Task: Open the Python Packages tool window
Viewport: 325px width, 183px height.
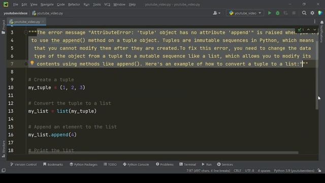Action: (x=83, y=164)
